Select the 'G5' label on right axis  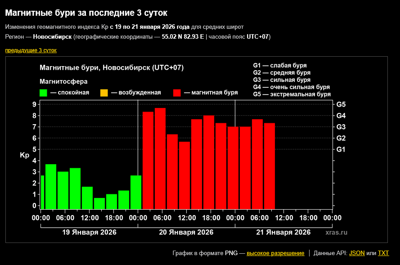click(341, 104)
